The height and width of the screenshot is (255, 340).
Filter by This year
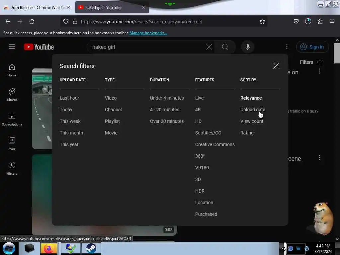69,144
